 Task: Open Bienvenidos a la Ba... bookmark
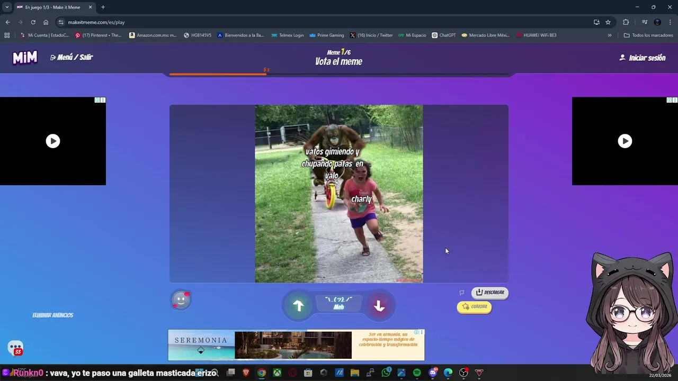point(240,35)
